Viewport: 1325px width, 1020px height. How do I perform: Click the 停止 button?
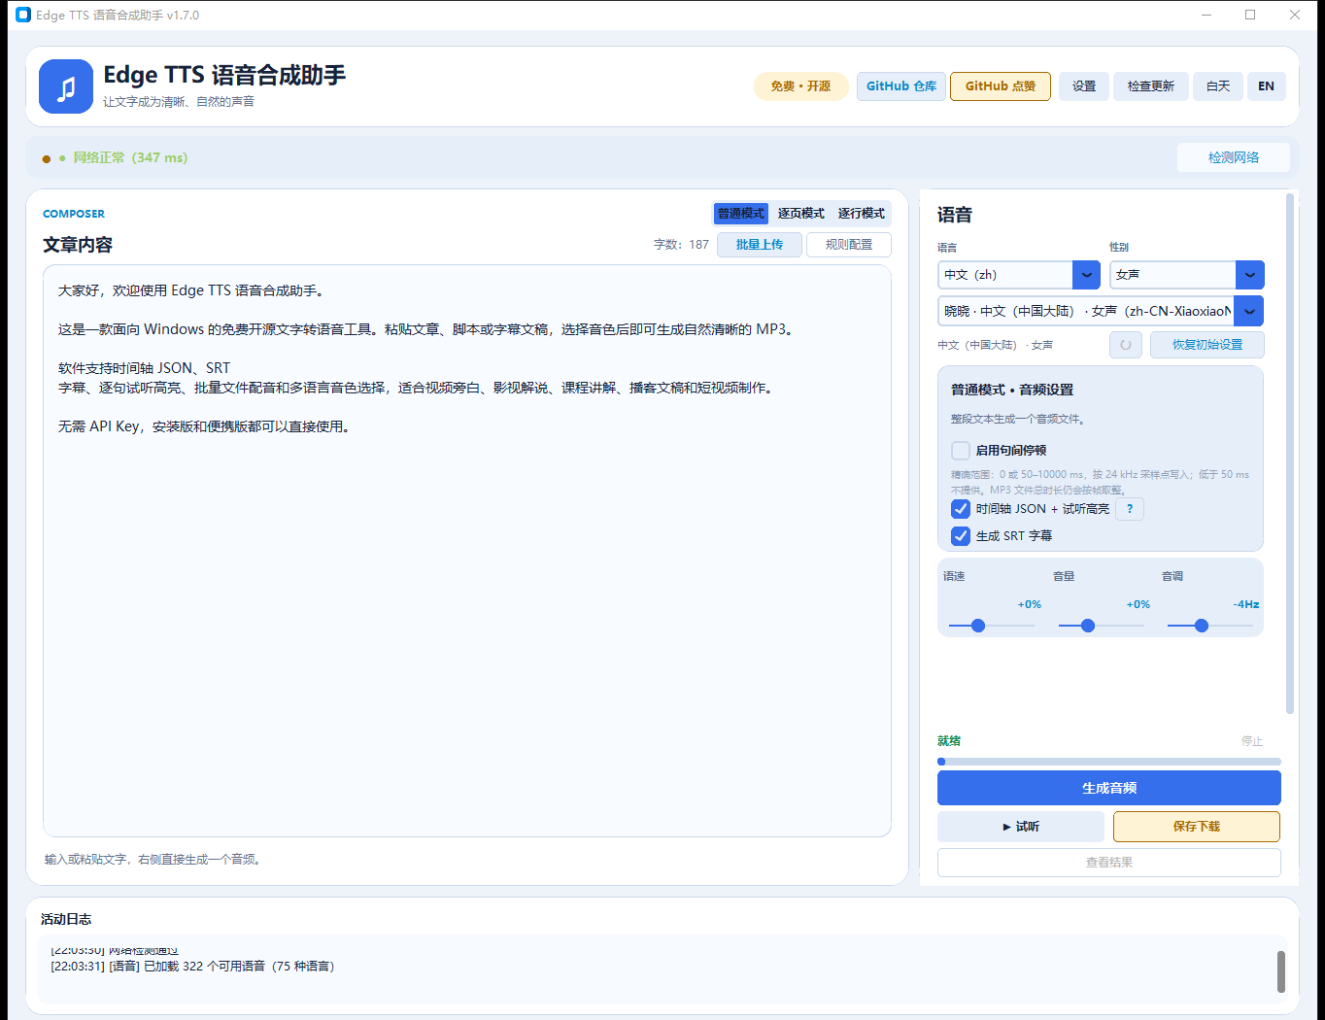click(x=1252, y=741)
